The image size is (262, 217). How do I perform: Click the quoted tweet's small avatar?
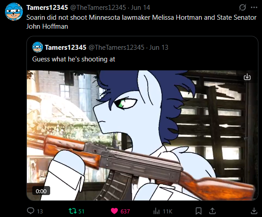[x=38, y=47]
